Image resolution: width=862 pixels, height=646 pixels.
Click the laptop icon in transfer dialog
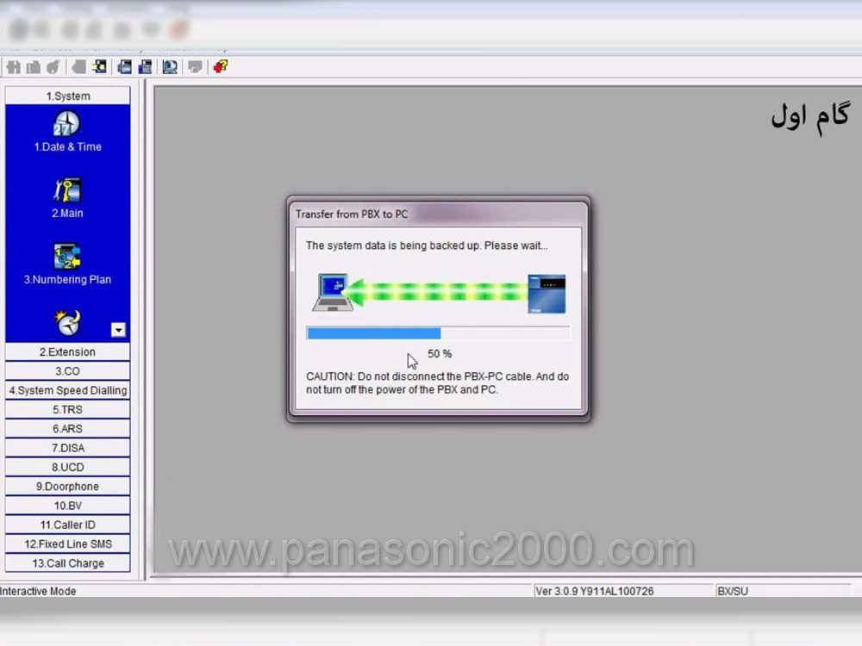[x=333, y=293]
